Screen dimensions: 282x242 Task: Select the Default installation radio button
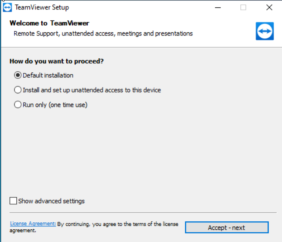tap(18, 75)
